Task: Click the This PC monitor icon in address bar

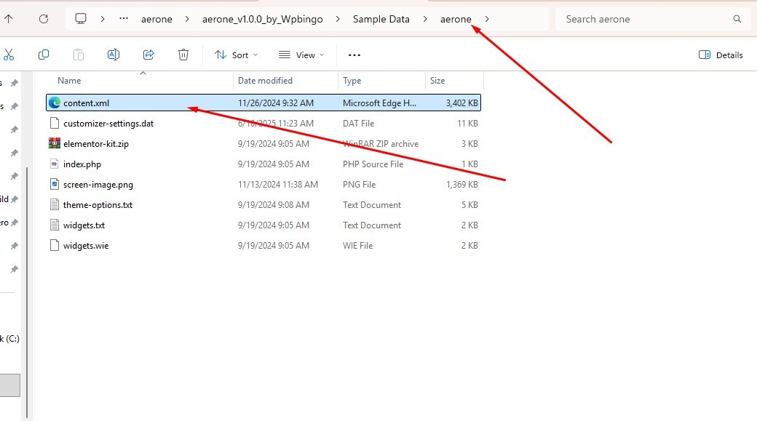Action: 81,19
